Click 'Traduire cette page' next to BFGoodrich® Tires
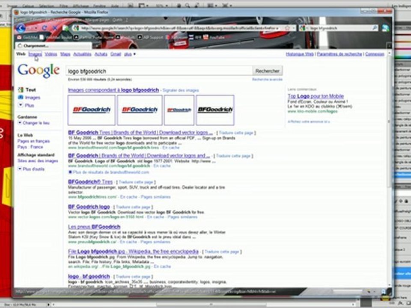The height and width of the screenshot is (308, 411). [x=136, y=182]
